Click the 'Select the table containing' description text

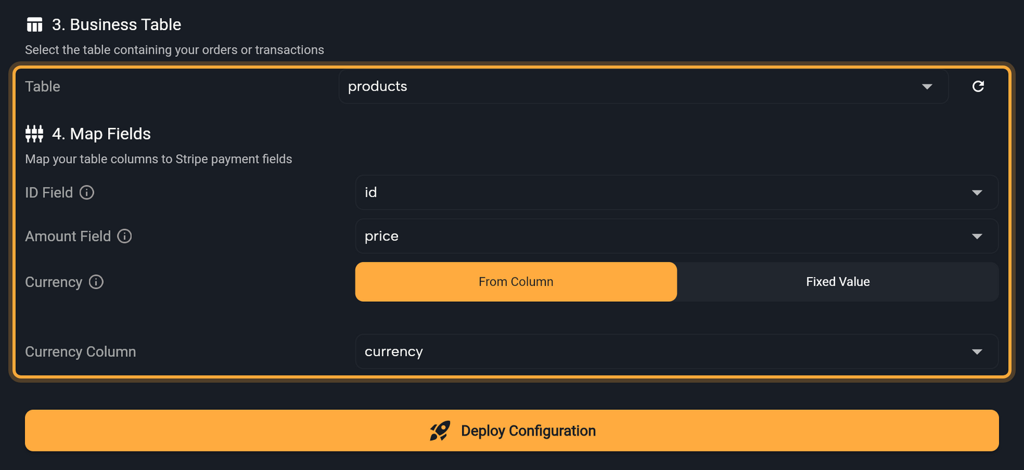point(175,50)
